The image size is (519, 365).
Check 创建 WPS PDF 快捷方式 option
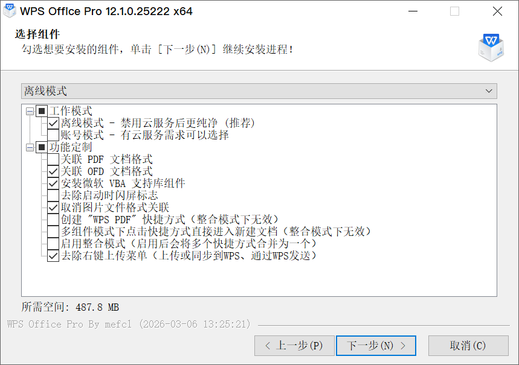point(53,220)
